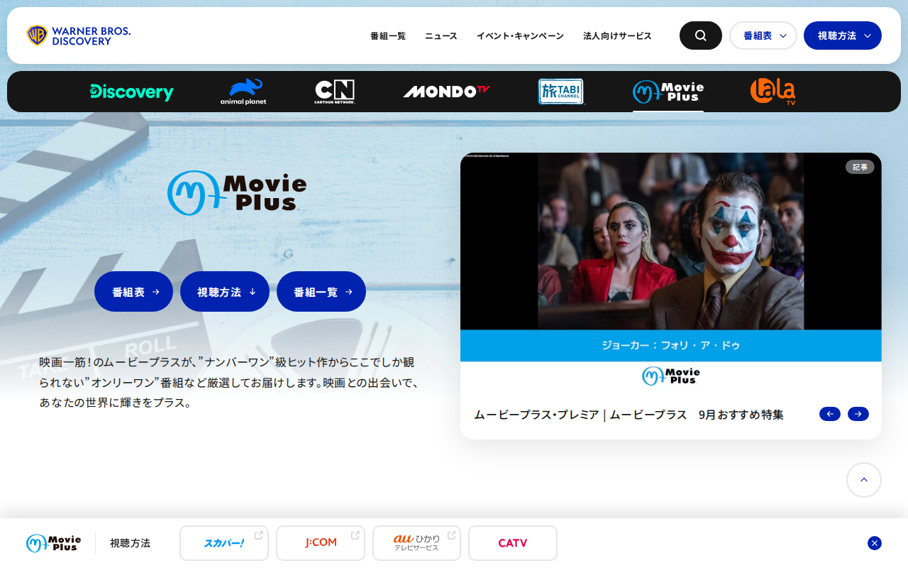Go to the next carousel slide arrow
This screenshot has width=908, height=568.
pyautogui.click(x=858, y=414)
